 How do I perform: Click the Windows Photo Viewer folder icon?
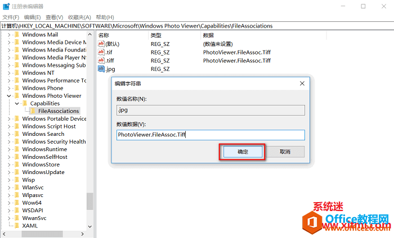click(17, 95)
